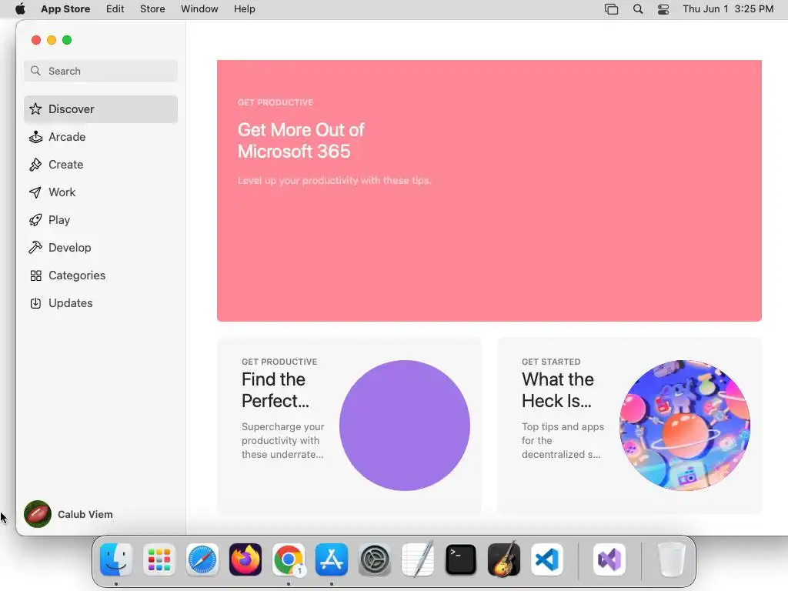This screenshot has height=591, width=788.
Task: Open Terminal from the Dock
Action: 461,559
